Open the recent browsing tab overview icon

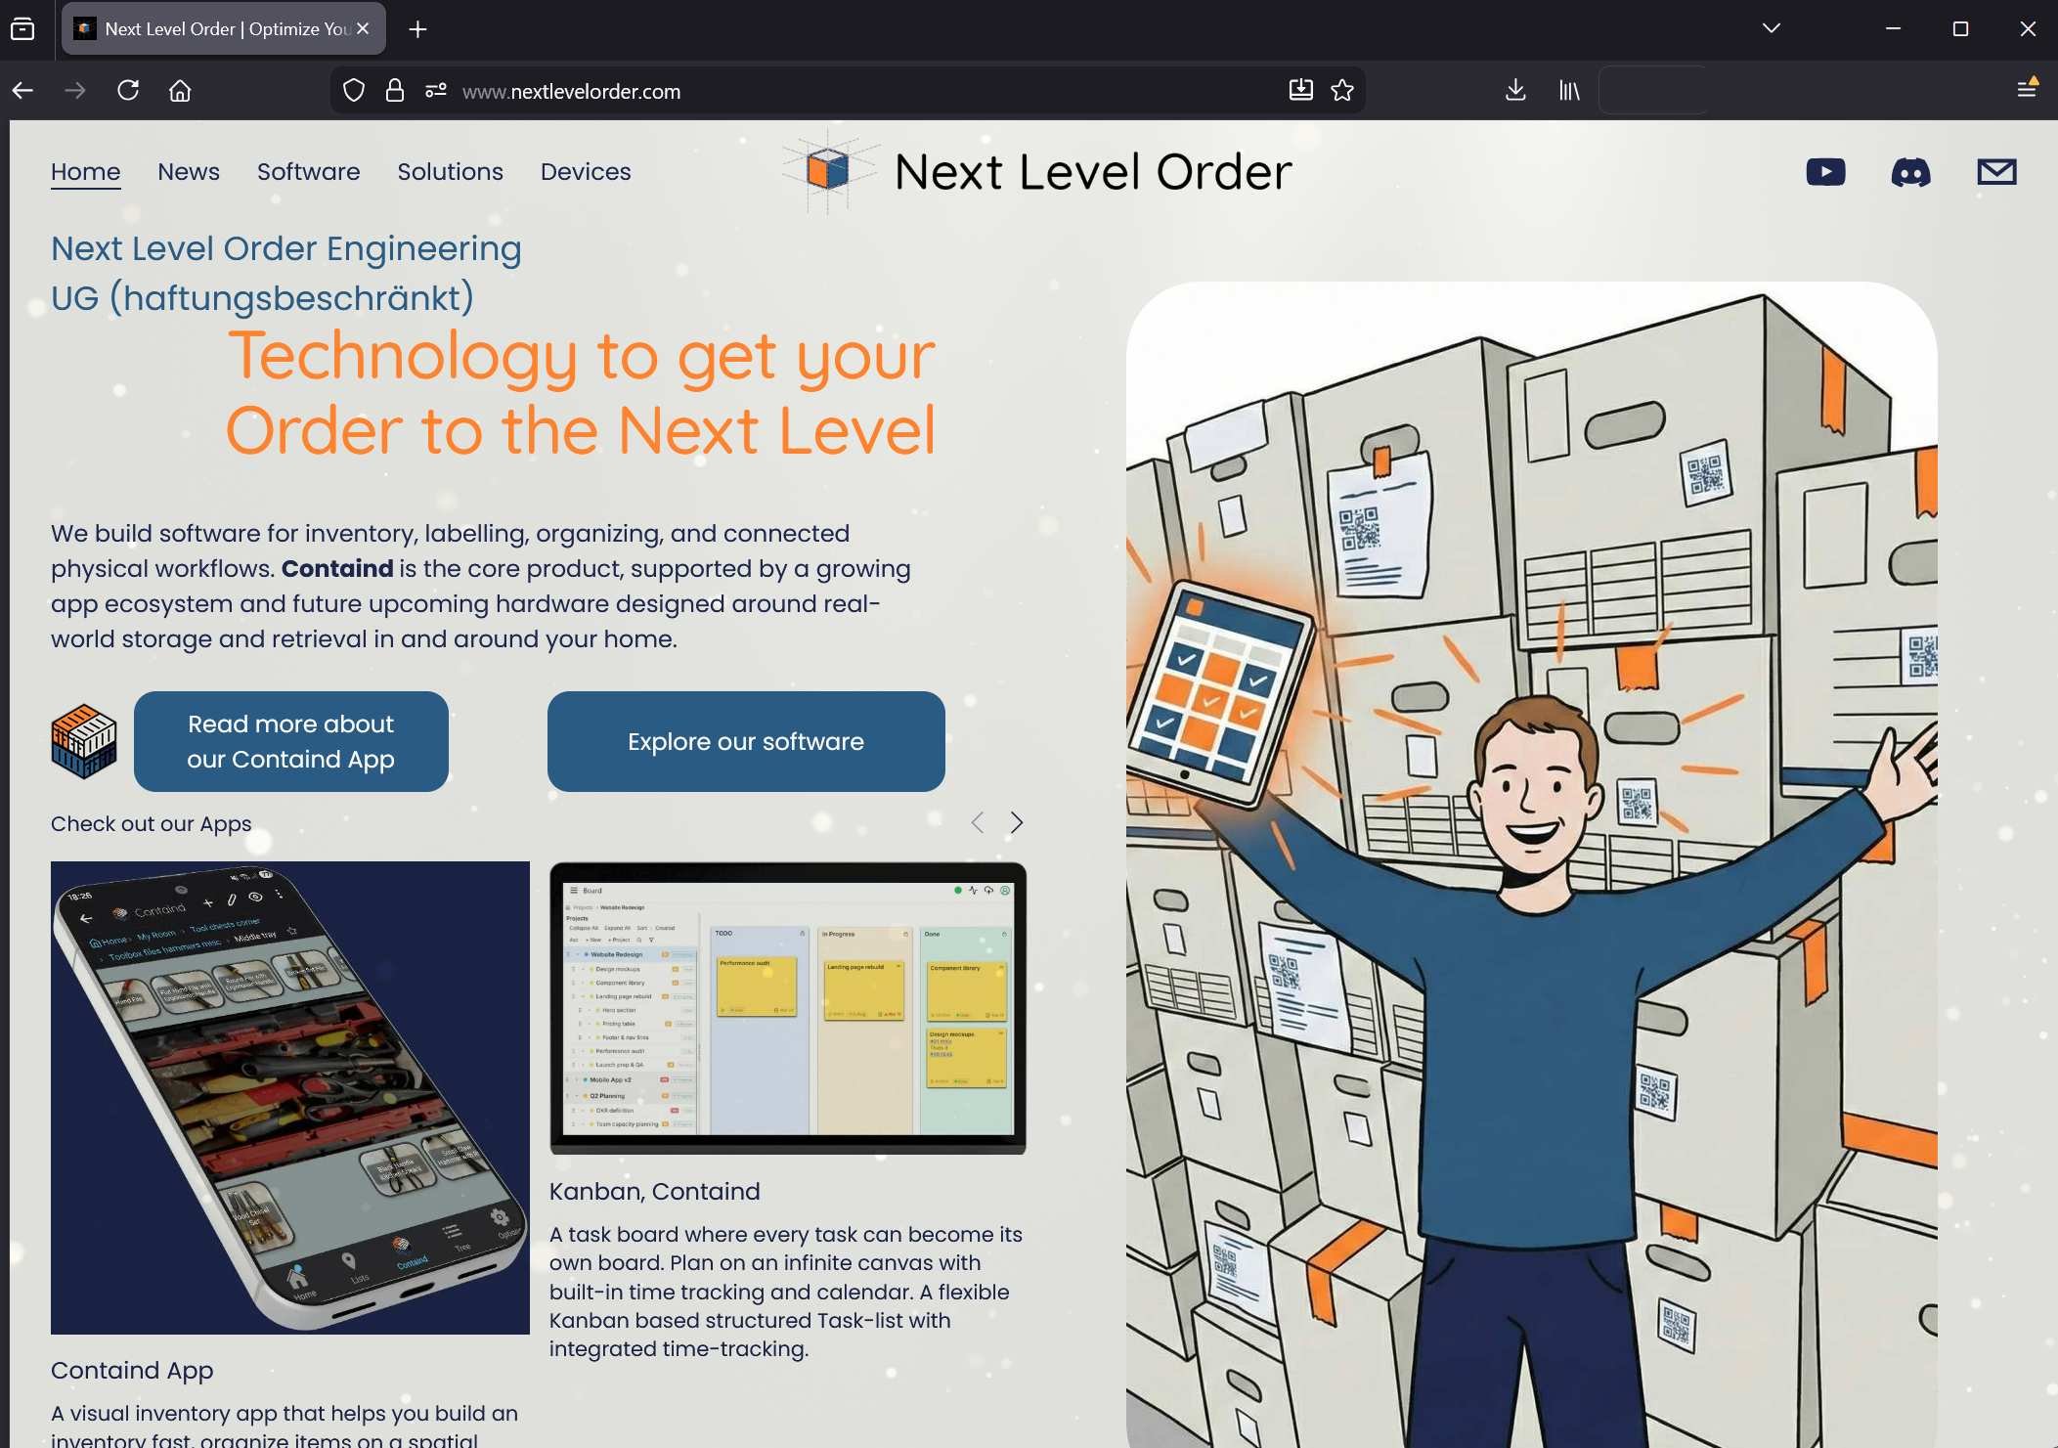point(22,29)
